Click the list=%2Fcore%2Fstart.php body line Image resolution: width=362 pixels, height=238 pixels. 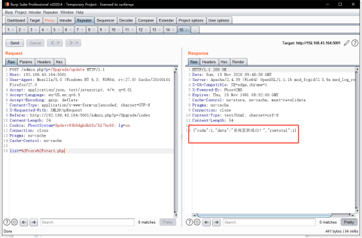point(37,151)
